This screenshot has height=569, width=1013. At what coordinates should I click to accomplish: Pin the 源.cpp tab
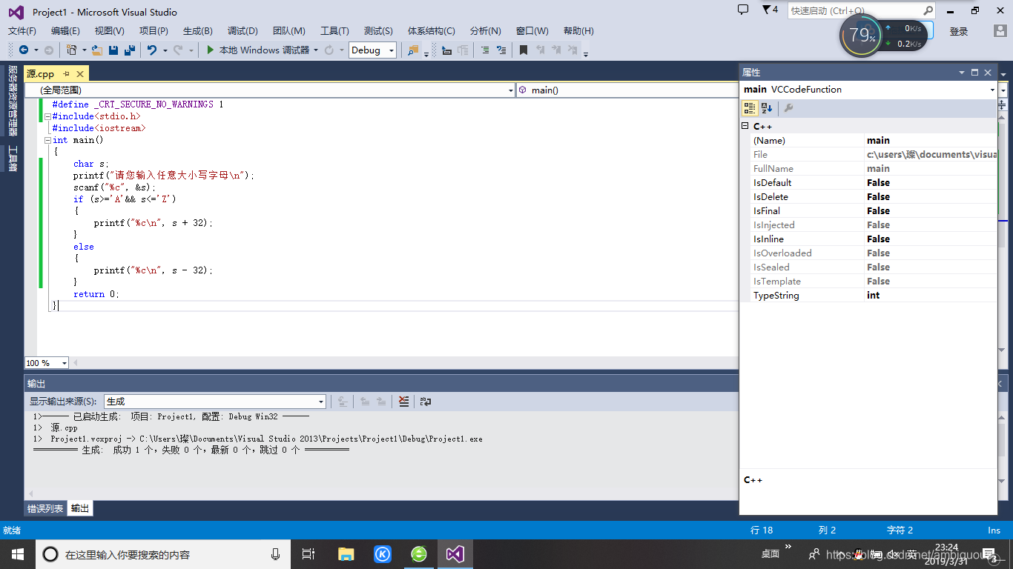[x=66, y=73]
